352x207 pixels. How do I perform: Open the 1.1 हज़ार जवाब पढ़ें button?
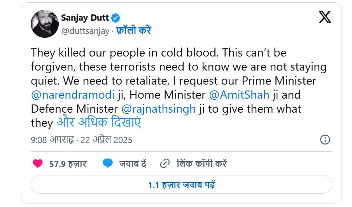(181, 184)
